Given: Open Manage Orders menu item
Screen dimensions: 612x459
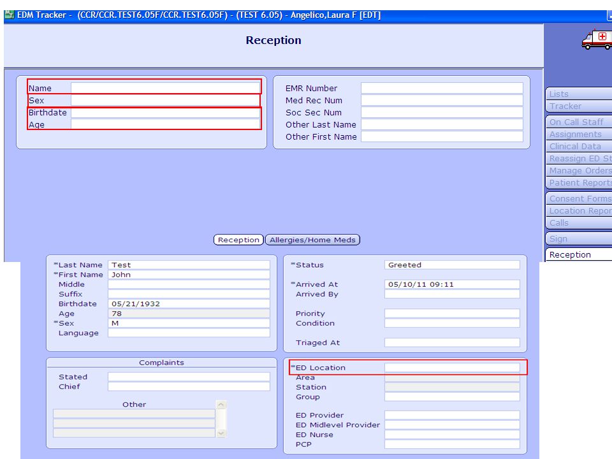Looking at the screenshot, I should 579,171.
